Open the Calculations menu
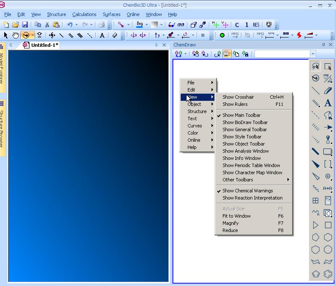This screenshot has width=336, height=286. (x=84, y=15)
